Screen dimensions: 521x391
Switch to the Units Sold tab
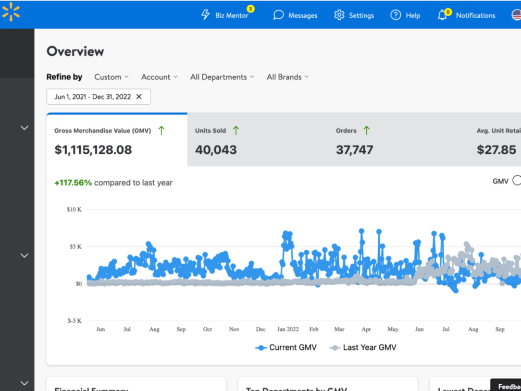pos(257,140)
